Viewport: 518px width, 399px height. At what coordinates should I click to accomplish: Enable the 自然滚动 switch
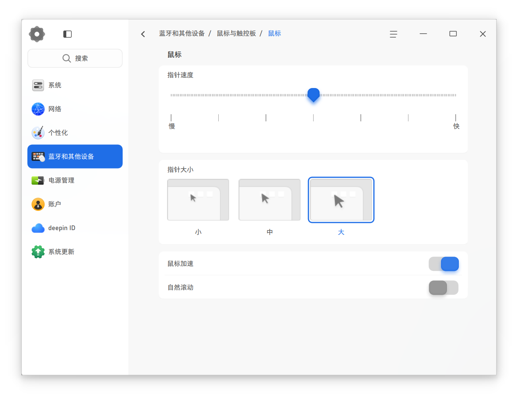point(444,288)
